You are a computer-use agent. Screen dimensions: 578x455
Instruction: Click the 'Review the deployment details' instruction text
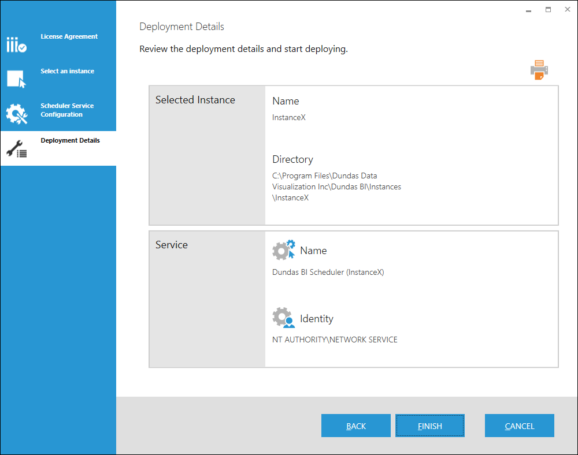(x=243, y=49)
